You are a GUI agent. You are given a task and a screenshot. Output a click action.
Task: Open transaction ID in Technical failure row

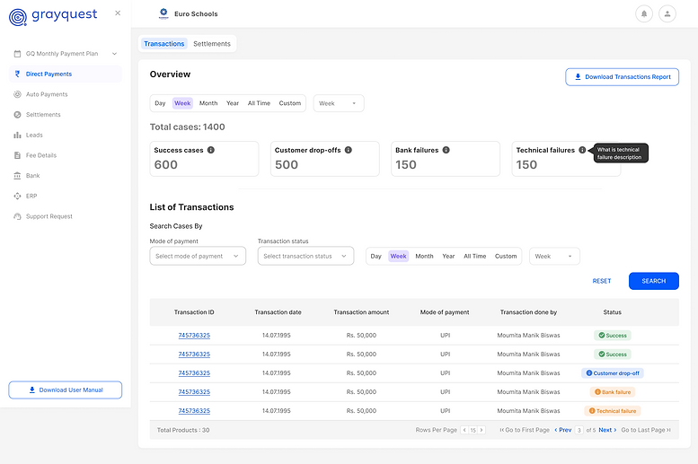[x=194, y=411]
